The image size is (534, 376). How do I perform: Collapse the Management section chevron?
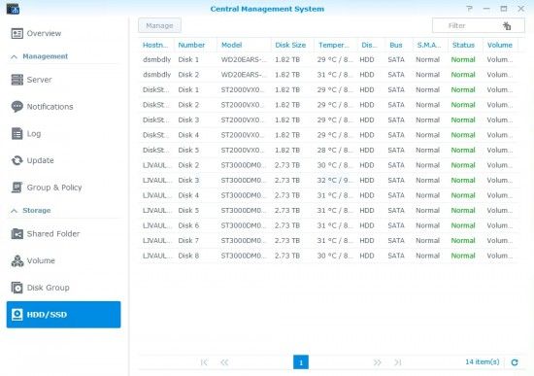click(x=14, y=56)
